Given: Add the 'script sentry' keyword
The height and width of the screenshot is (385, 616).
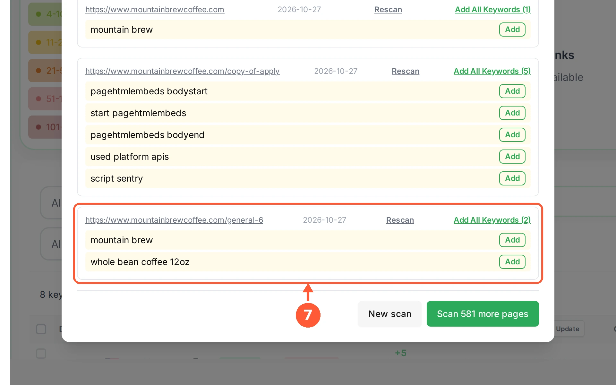Looking at the screenshot, I should [512, 178].
